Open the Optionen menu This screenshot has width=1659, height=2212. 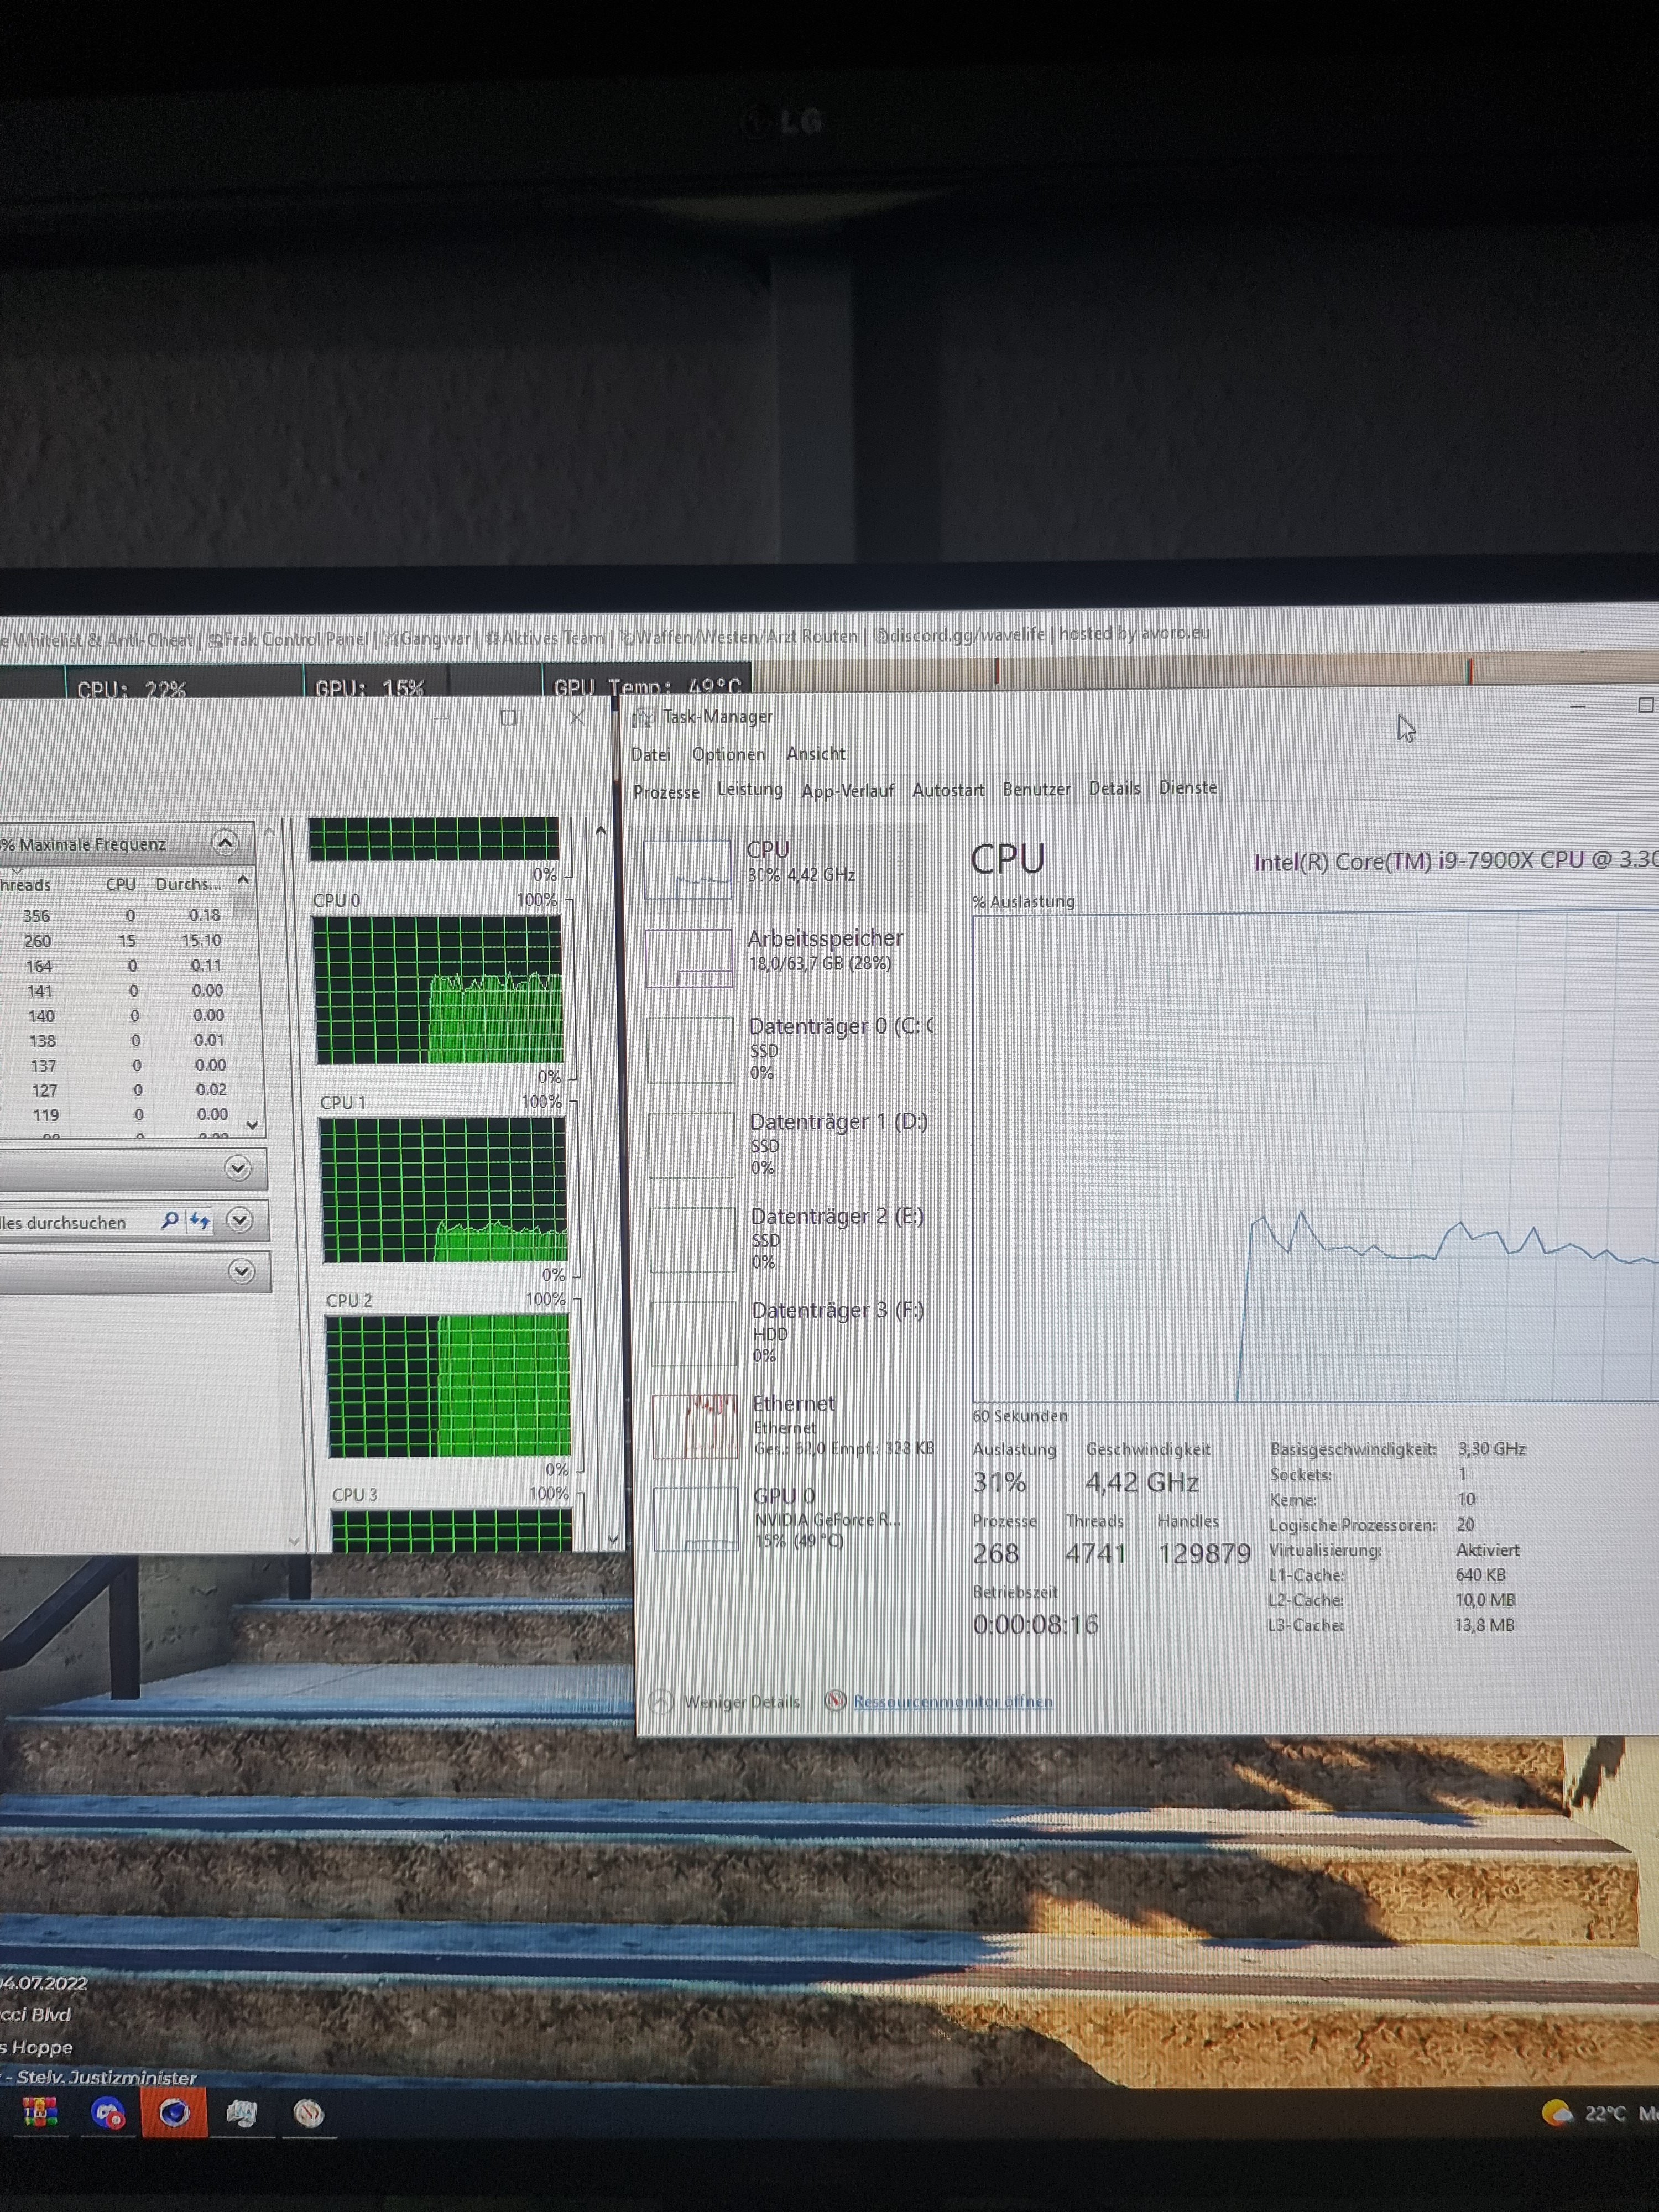[728, 754]
